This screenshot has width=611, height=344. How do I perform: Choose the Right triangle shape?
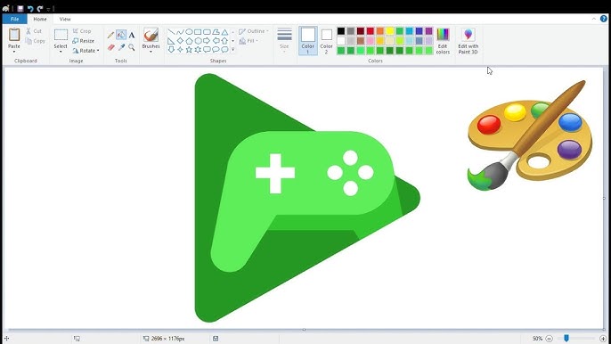pyautogui.click(x=171, y=41)
